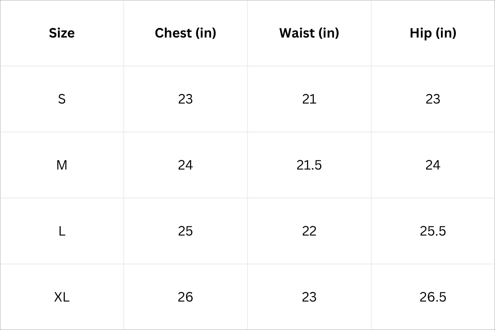
Task: Click the waist value 21 for size S
Action: 309,99
